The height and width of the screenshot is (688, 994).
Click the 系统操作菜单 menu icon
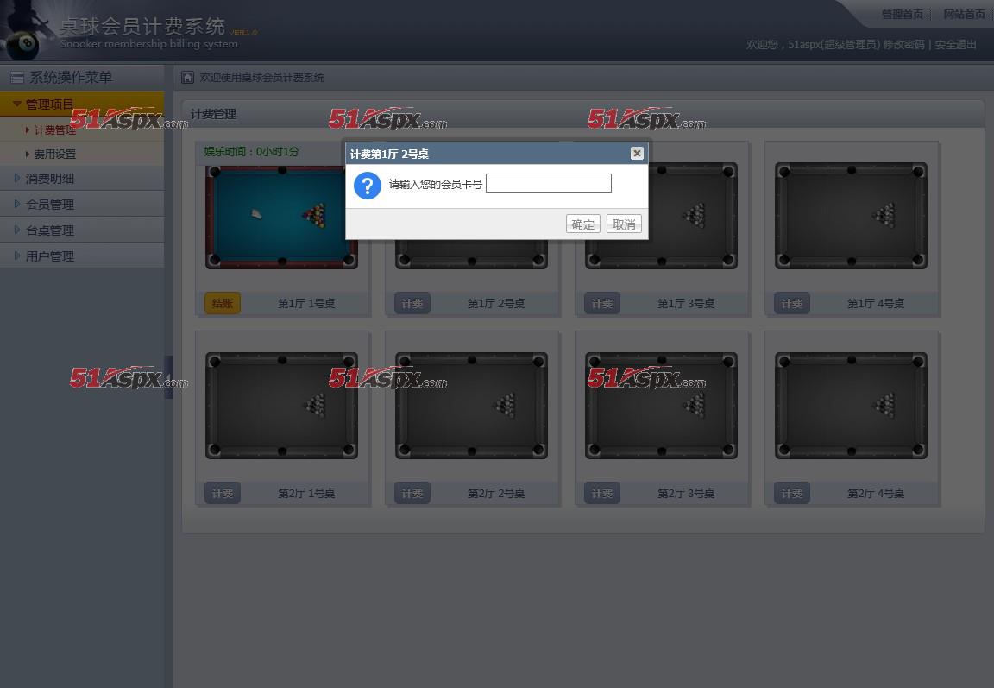[x=17, y=78]
